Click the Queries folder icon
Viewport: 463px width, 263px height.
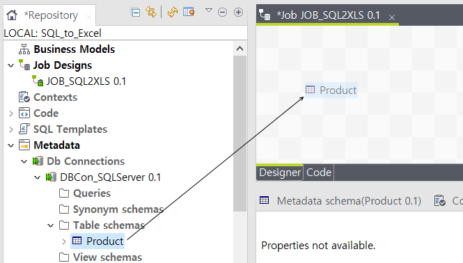click(x=64, y=193)
